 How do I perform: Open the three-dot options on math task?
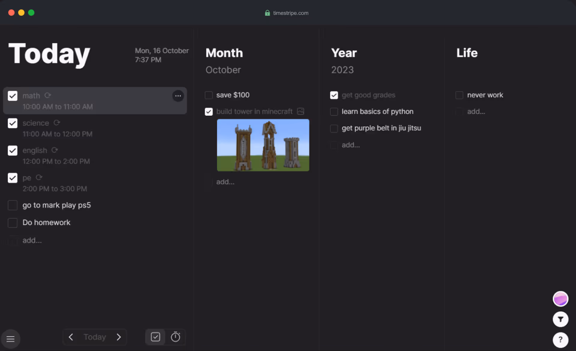[178, 96]
